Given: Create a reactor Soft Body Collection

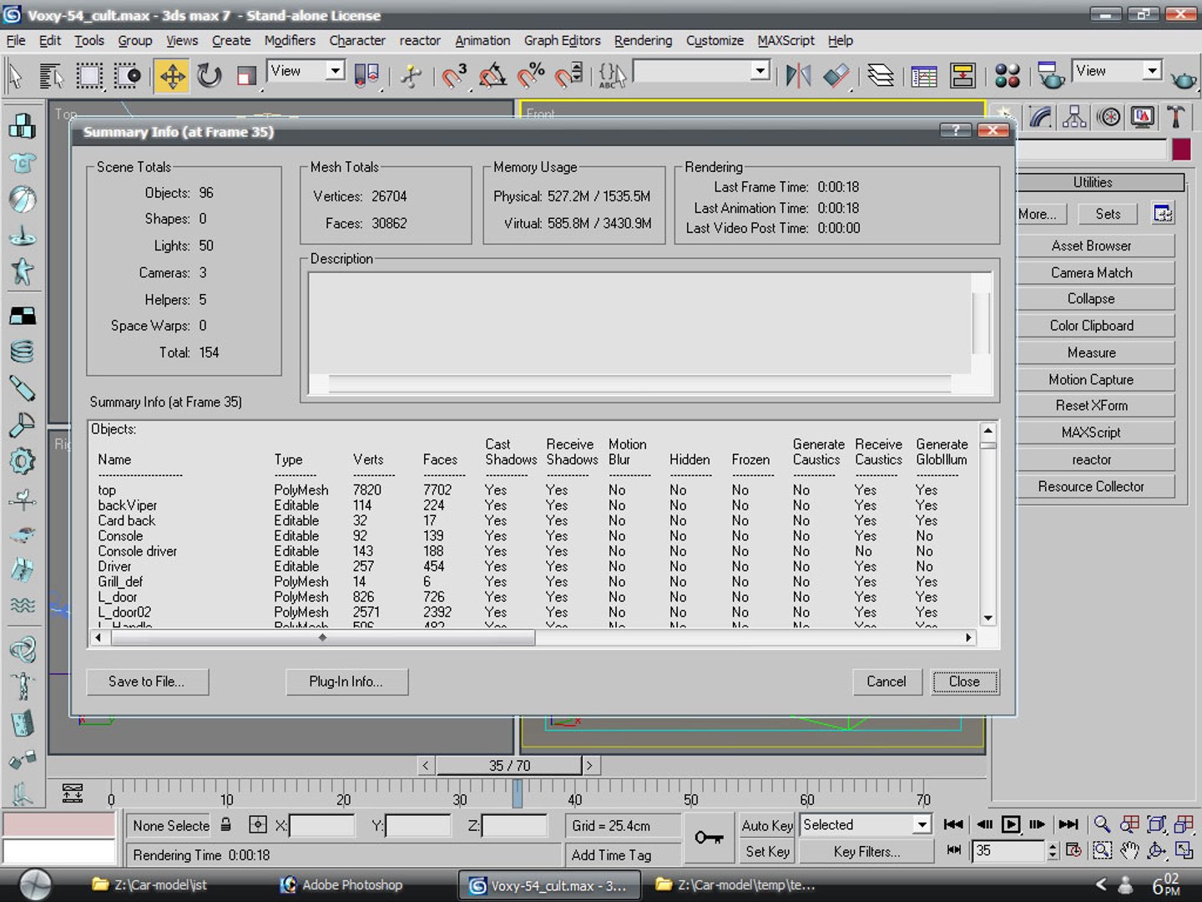Looking at the screenshot, I should click(22, 200).
